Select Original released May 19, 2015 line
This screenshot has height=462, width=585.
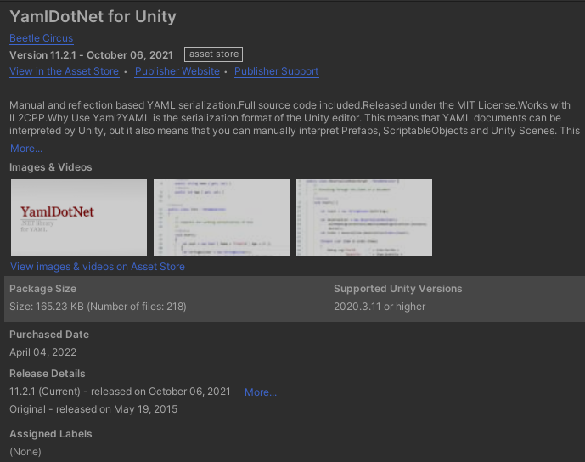(93, 409)
